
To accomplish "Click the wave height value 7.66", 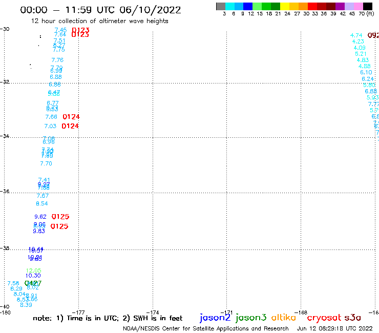I will (51, 117).
